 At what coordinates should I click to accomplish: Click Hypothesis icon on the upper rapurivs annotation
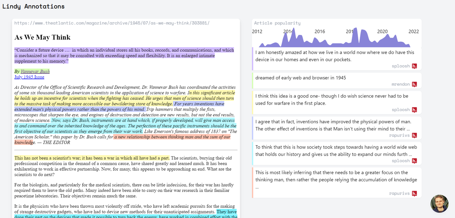point(414,135)
